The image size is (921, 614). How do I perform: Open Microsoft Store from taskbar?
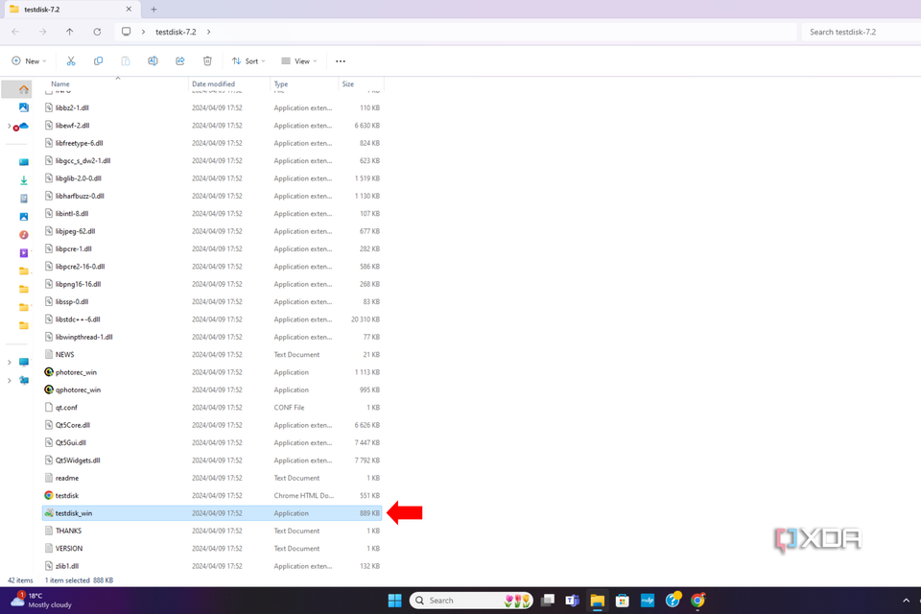(x=622, y=600)
